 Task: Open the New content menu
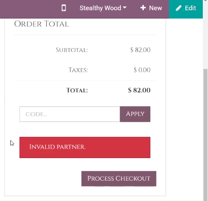pyautogui.click(x=151, y=8)
